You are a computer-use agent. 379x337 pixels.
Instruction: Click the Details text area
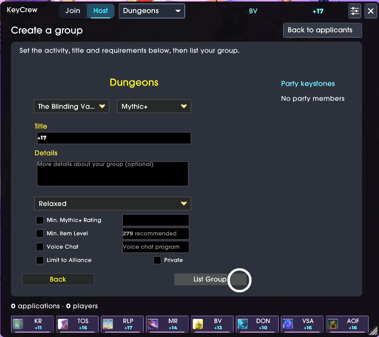(113, 174)
